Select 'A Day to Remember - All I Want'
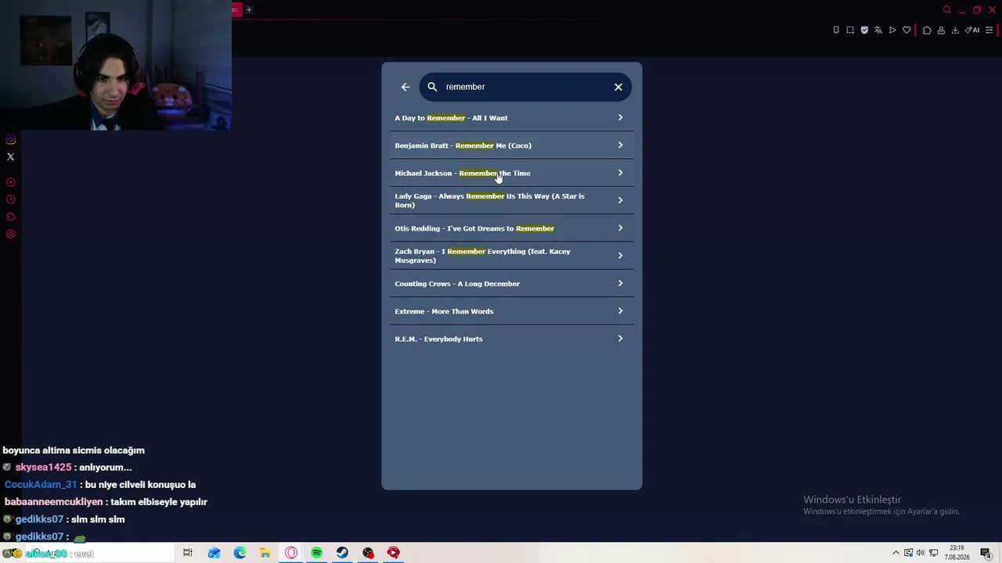Screen dimensions: 1002x563 (x=512, y=118)
